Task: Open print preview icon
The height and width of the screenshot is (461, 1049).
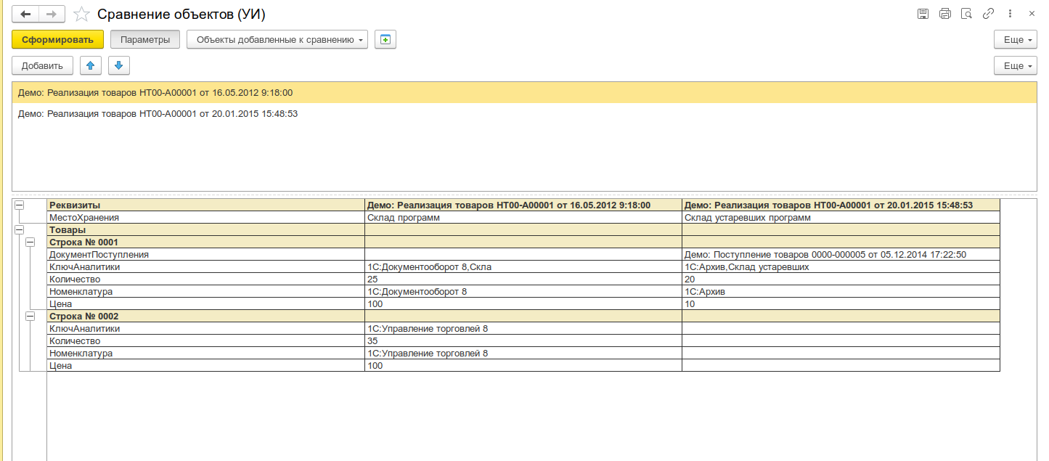Action: [x=966, y=14]
